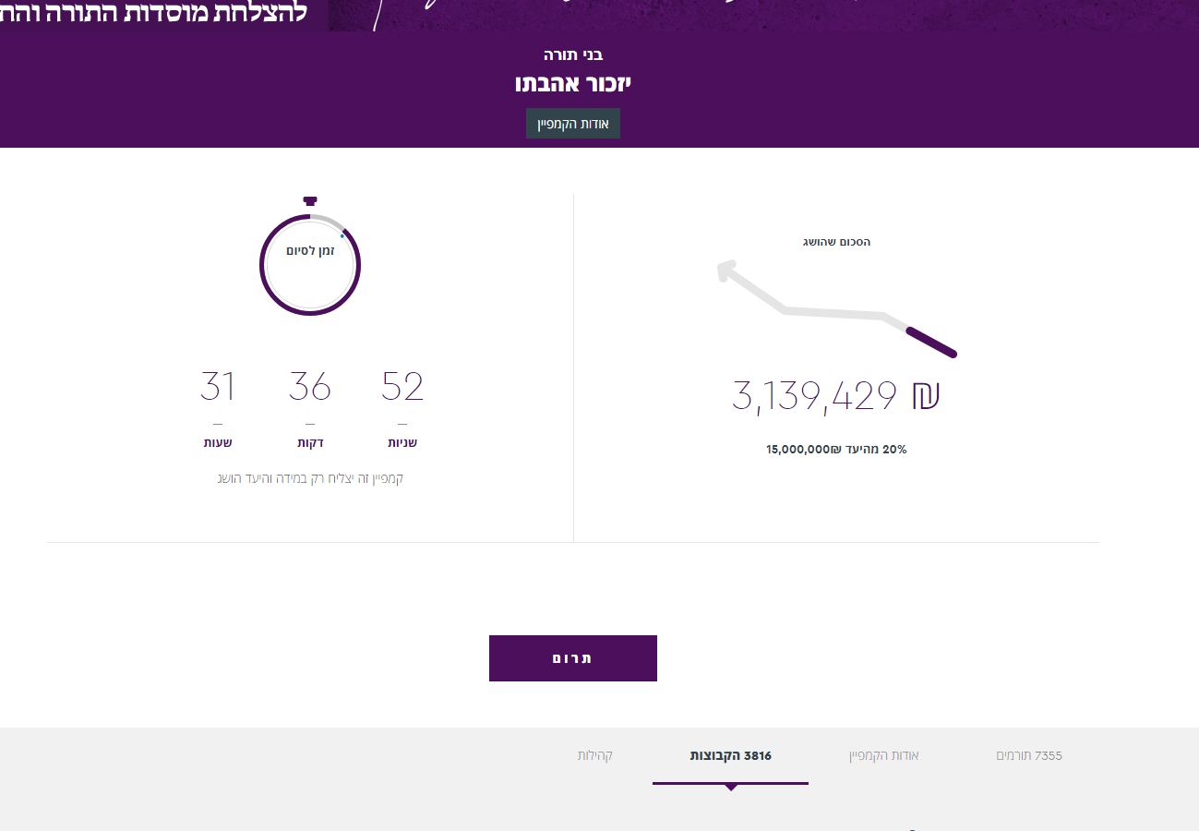Click the אודות הקמפיין button in the purple header
This screenshot has width=1199, height=831.
coord(573,124)
